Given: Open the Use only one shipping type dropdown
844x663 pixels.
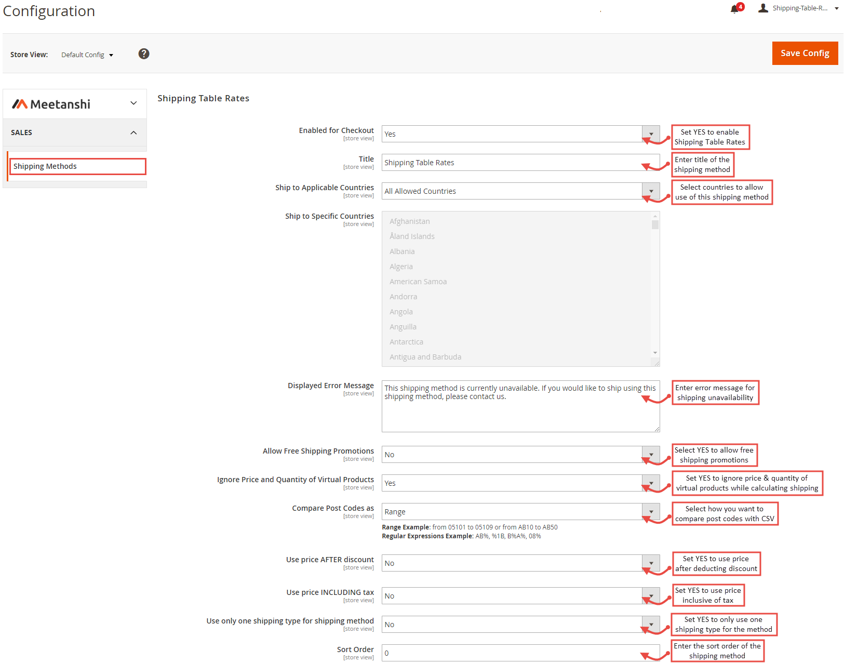Looking at the screenshot, I should click(520, 624).
